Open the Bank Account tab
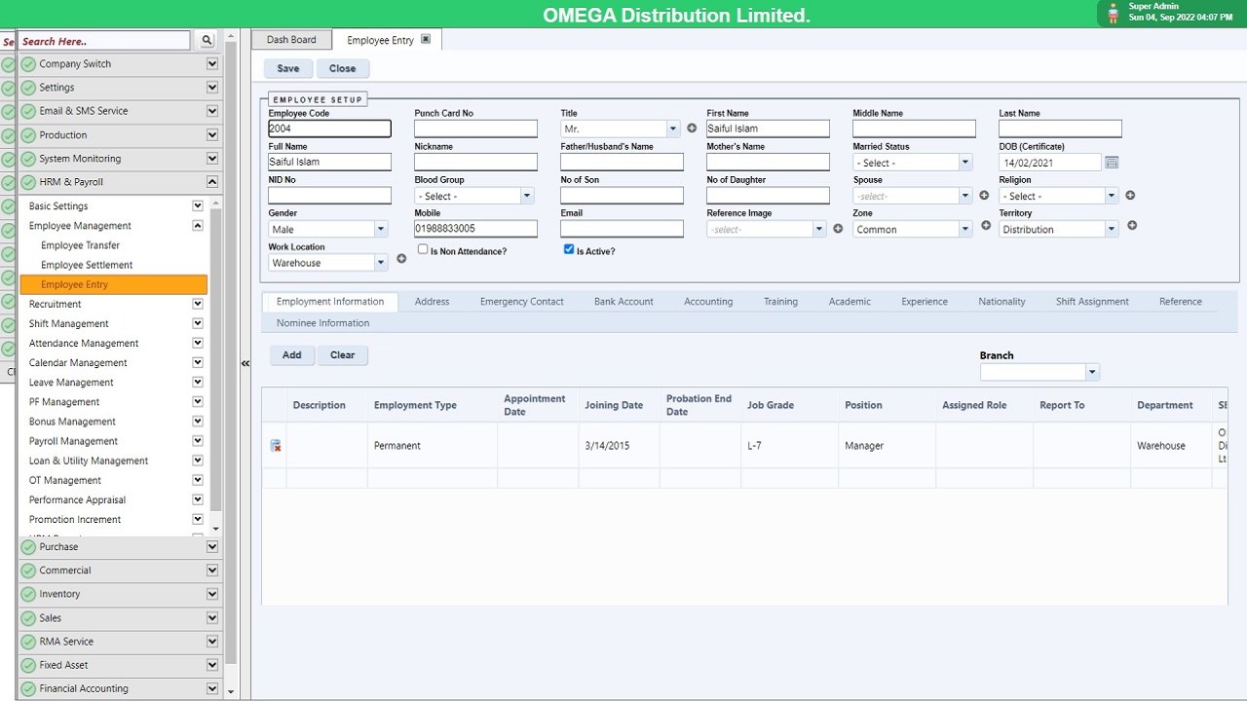1247x701 pixels. [623, 302]
